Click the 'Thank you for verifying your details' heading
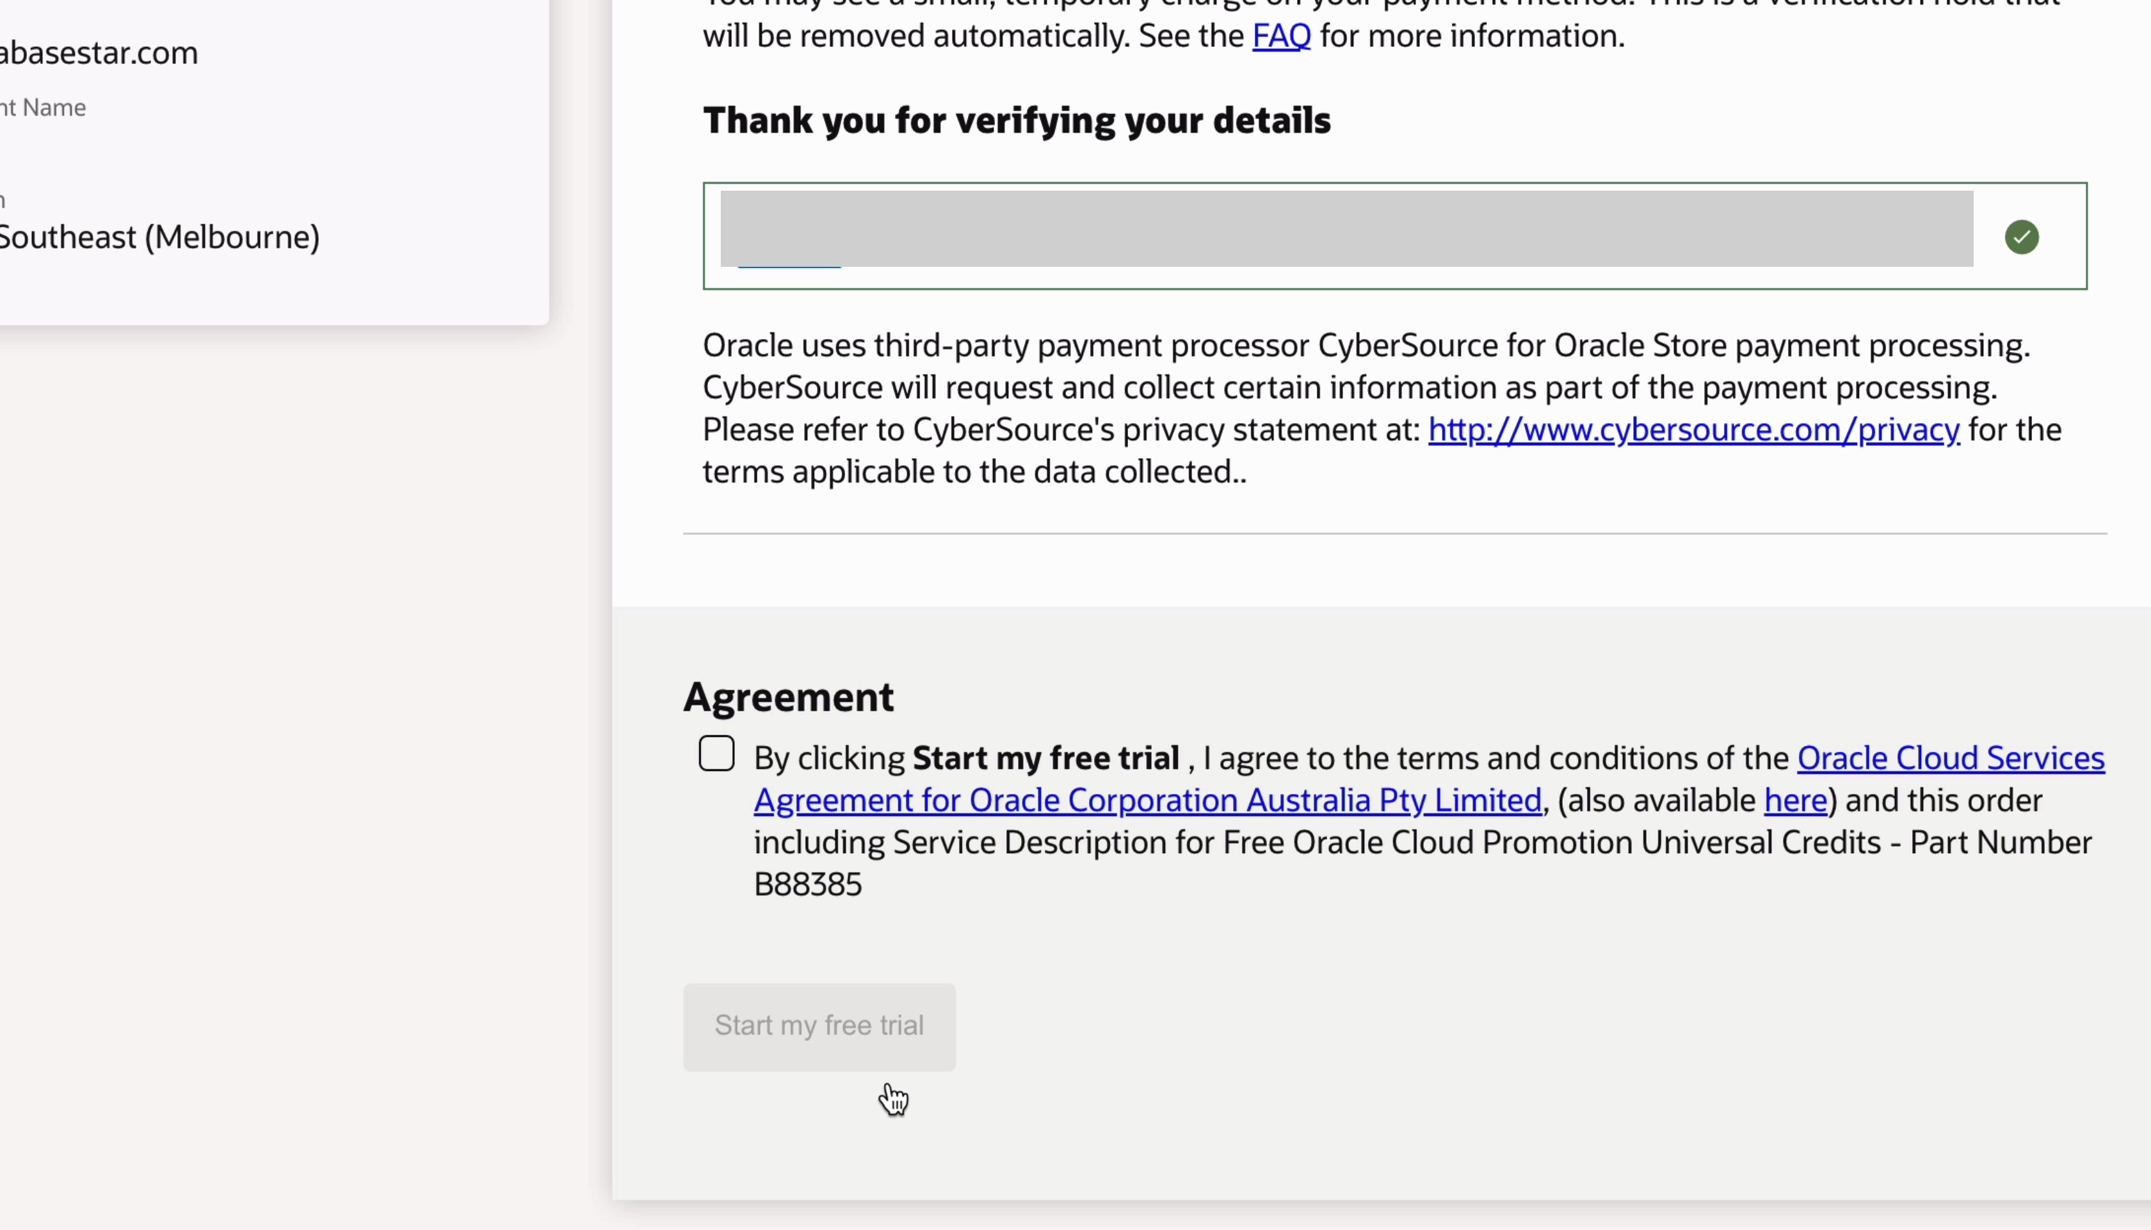Viewport: 2151px width, 1230px height. click(1017, 121)
